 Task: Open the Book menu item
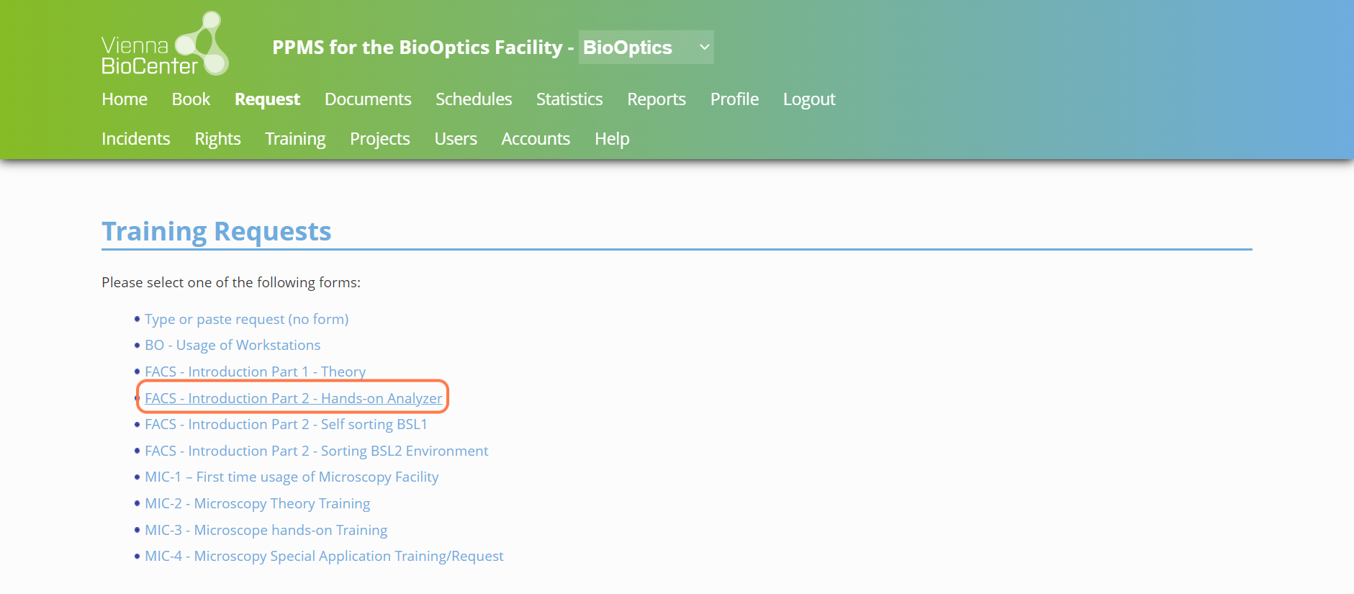pos(191,99)
